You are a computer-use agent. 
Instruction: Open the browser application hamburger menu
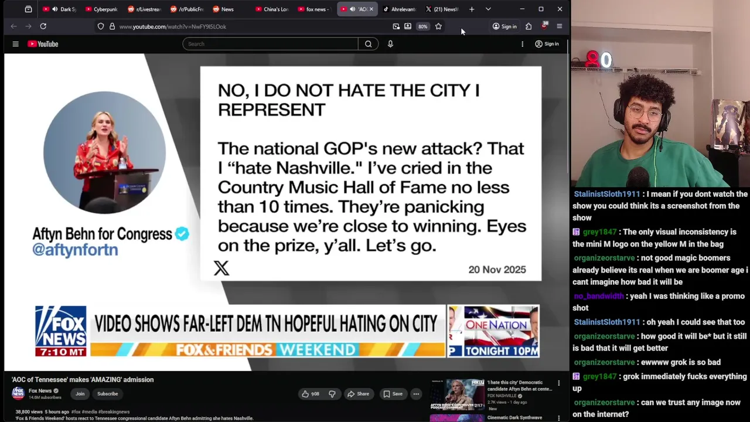[x=560, y=26]
